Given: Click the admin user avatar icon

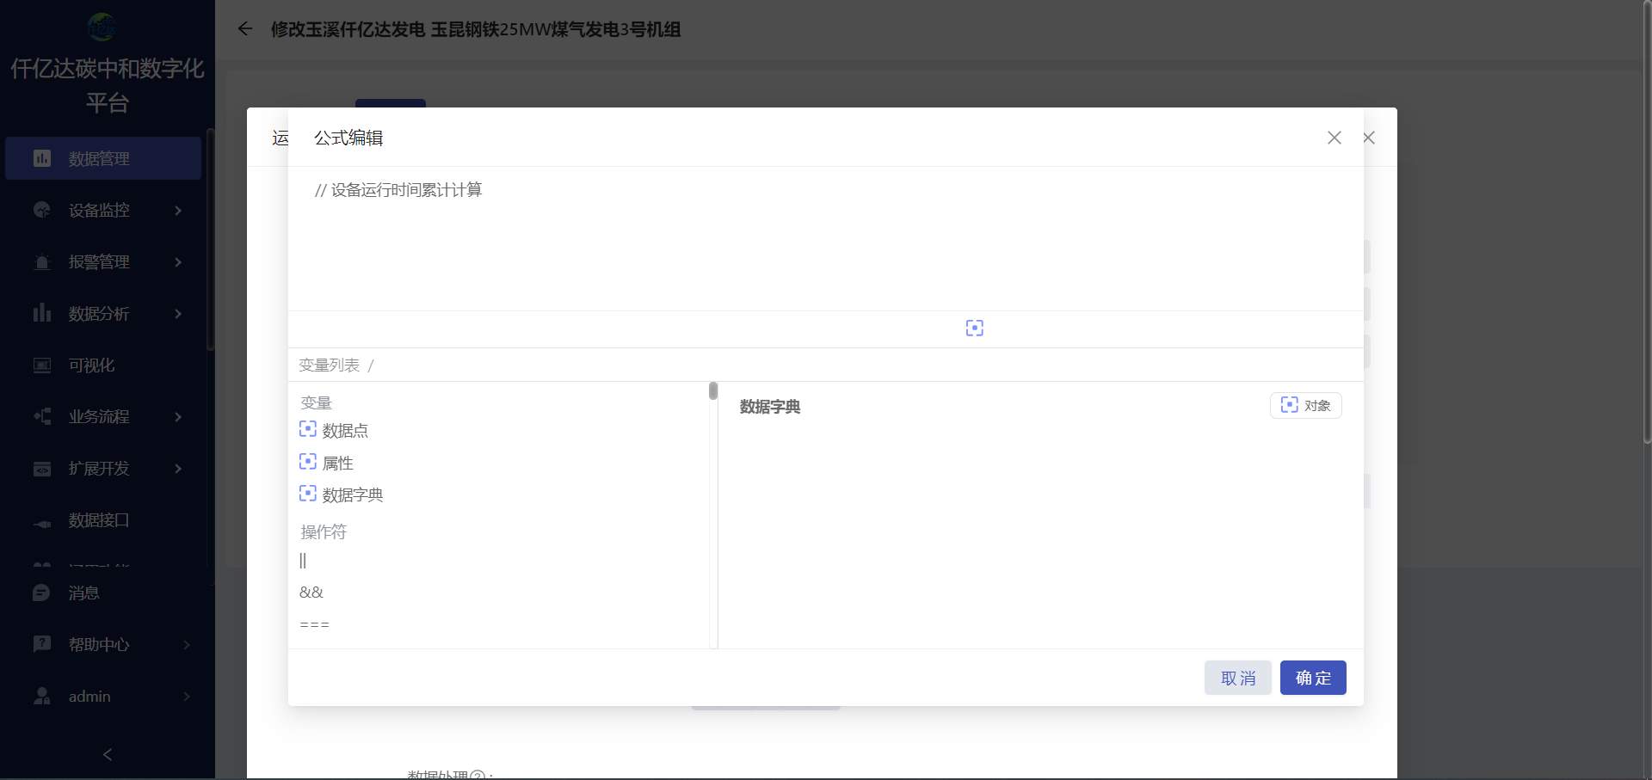Looking at the screenshot, I should click(x=41, y=696).
